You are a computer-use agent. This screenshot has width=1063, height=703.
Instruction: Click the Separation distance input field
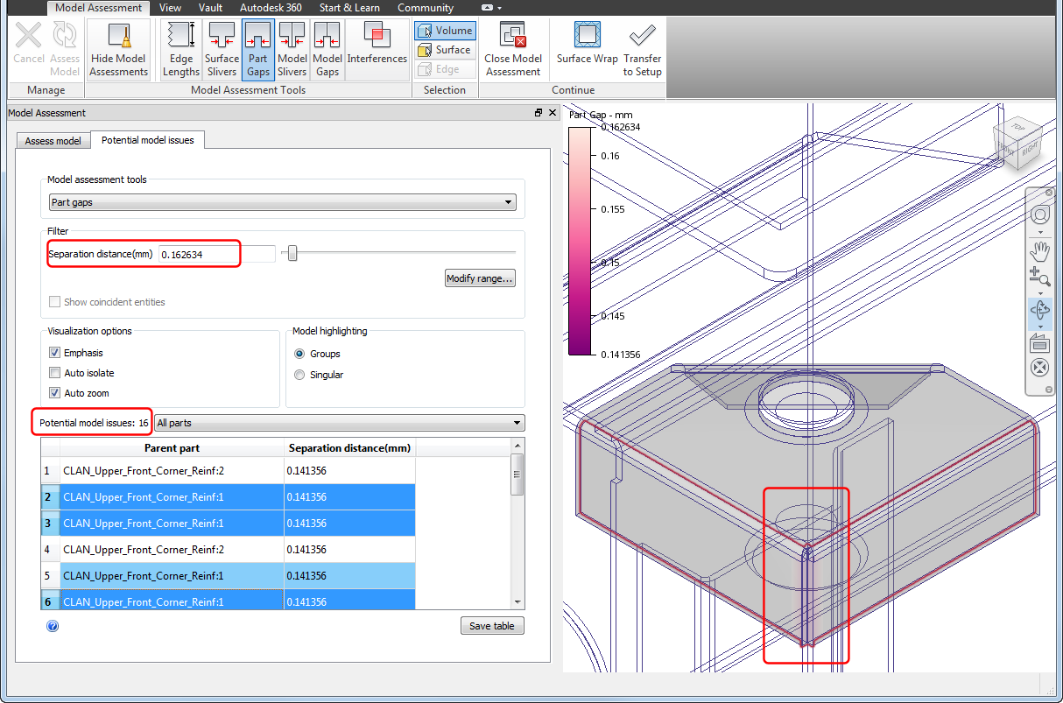click(215, 254)
